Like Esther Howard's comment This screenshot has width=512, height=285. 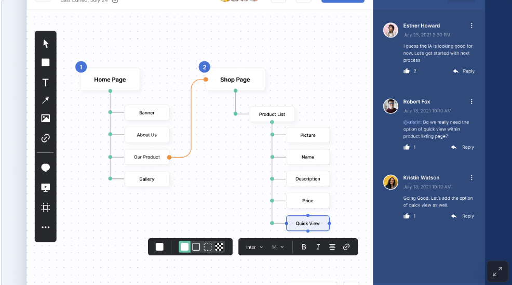click(x=407, y=71)
